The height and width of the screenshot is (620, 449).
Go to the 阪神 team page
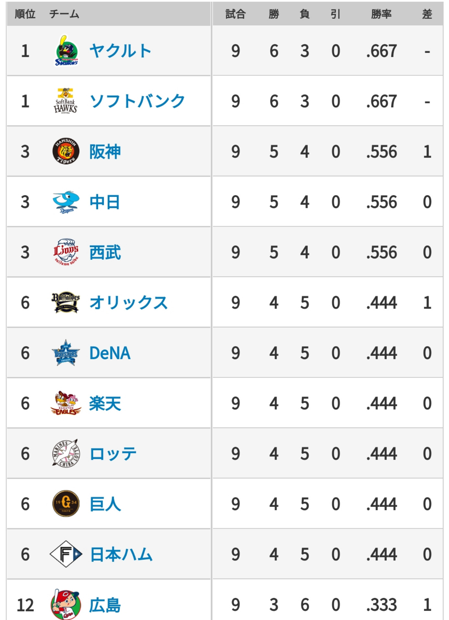click(x=105, y=151)
